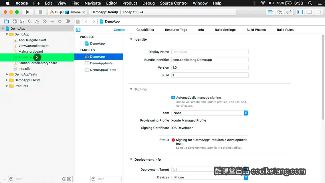This screenshot has width=325, height=183.
Task: Open the Team dropdown
Action: coord(210,113)
